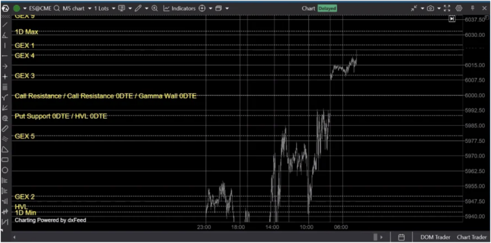Select the parallel horizontal lines tool
This screenshot has height=243, width=491.
click(x=5, y=87)
